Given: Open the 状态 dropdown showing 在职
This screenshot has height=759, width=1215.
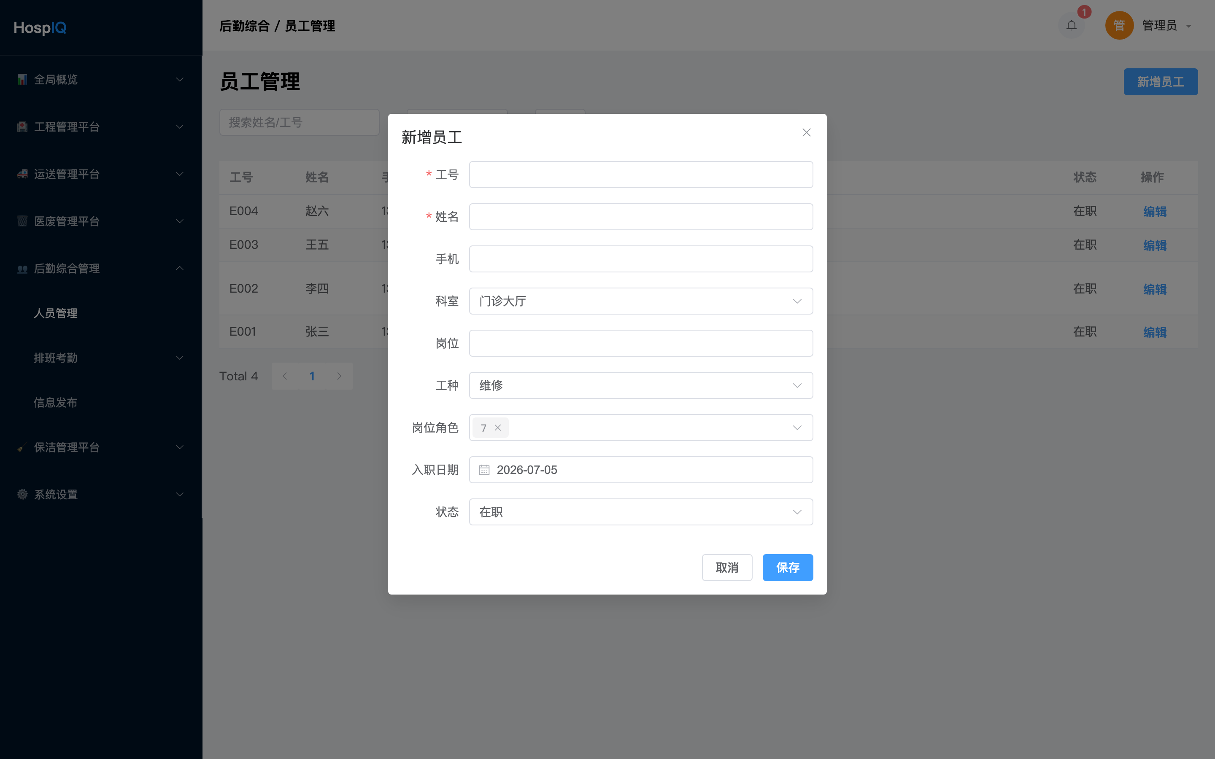Looking at the screenshot, I should click(641, 512).
